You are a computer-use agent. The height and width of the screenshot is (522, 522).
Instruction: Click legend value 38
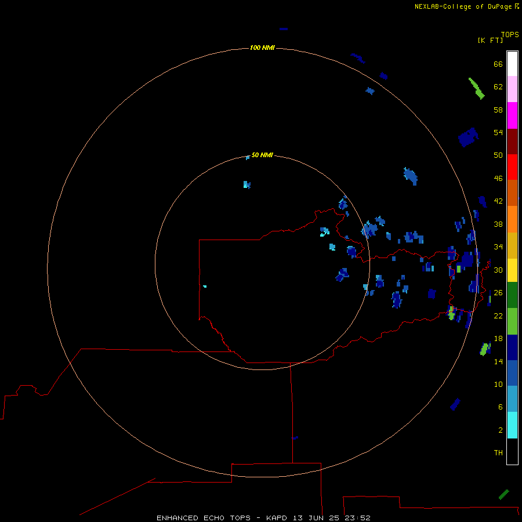point(498,224)
